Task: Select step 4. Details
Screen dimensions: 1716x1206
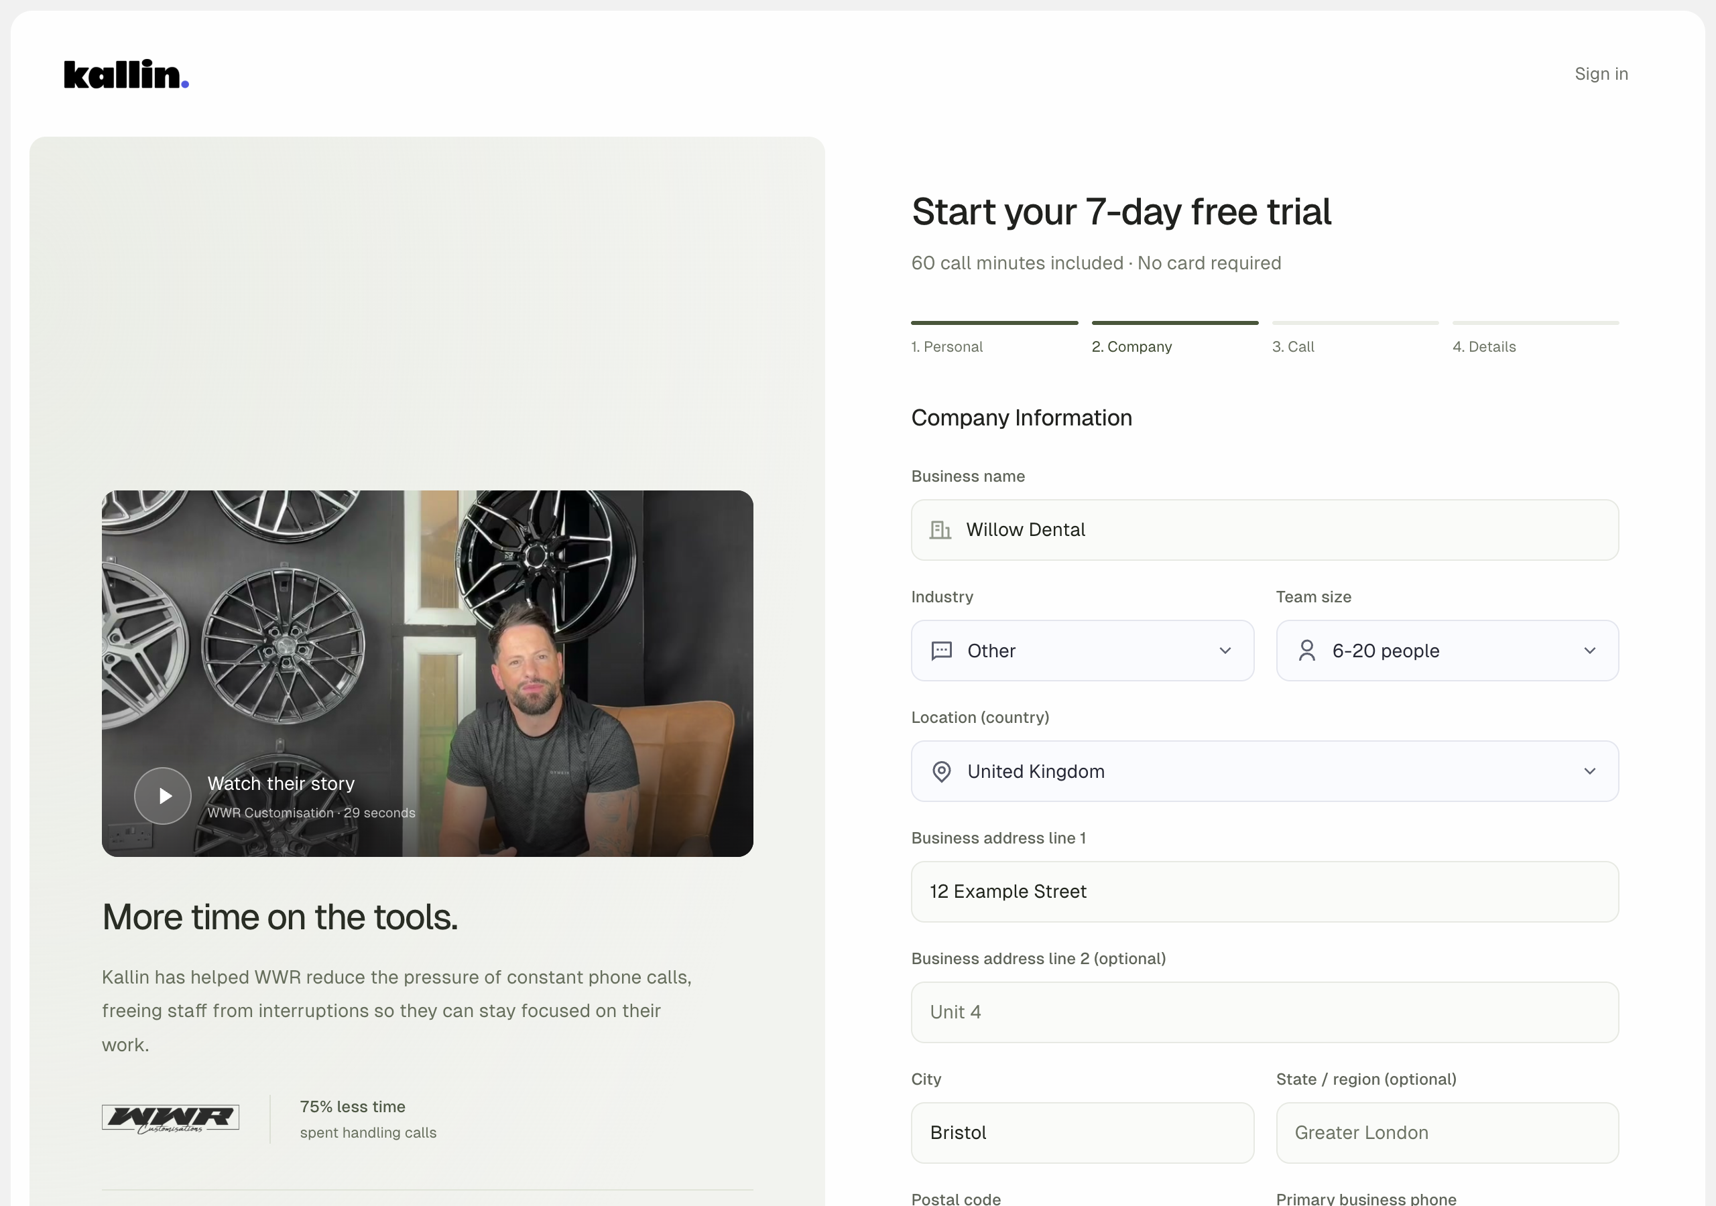Action: [x=1483, y=346]
